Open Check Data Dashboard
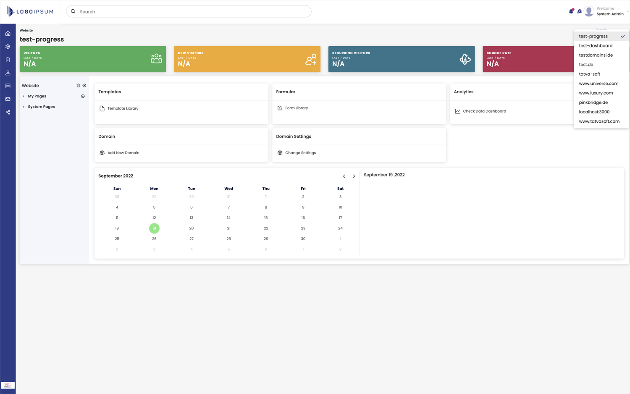The height and width of the screenshot is (394, 630). point(484,111)
